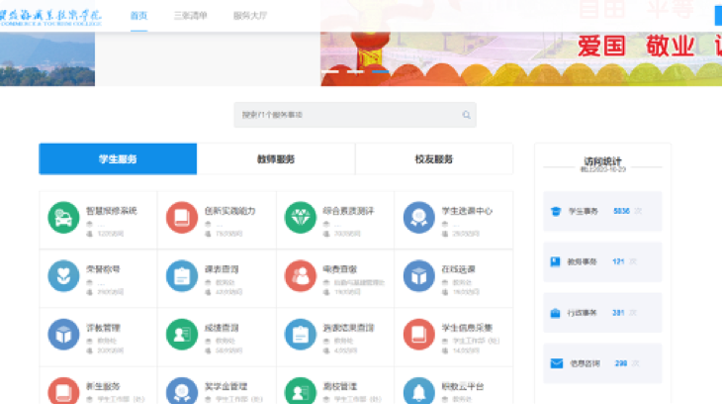Open the 三张清单 navigation menu item

(190, 17)
